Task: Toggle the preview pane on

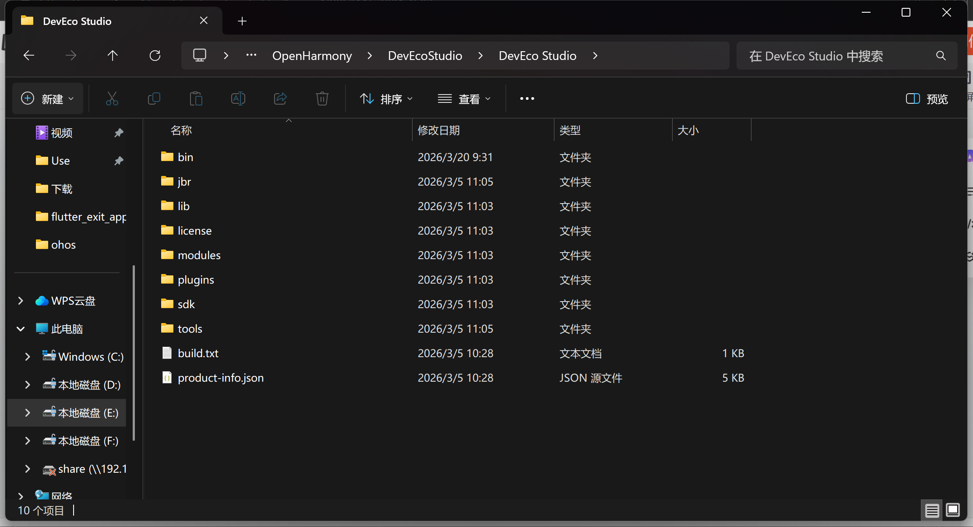Action: tap(927, 99)
